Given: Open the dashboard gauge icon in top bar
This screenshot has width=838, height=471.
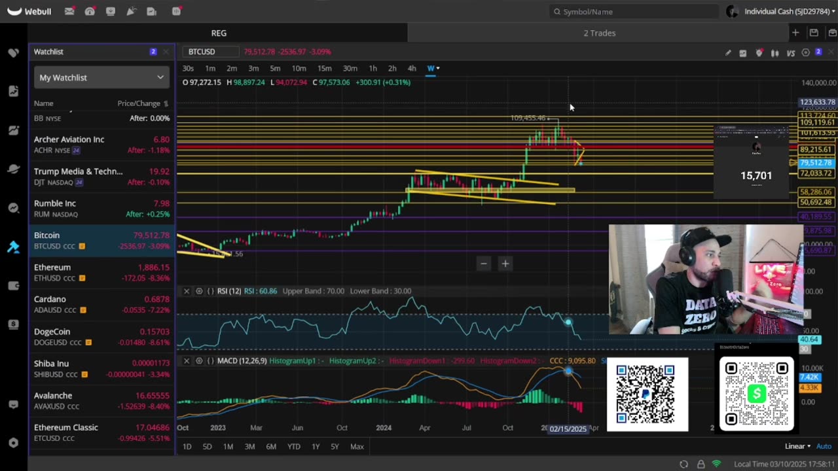Looking at the screenshot, I should tap(90, 11).
